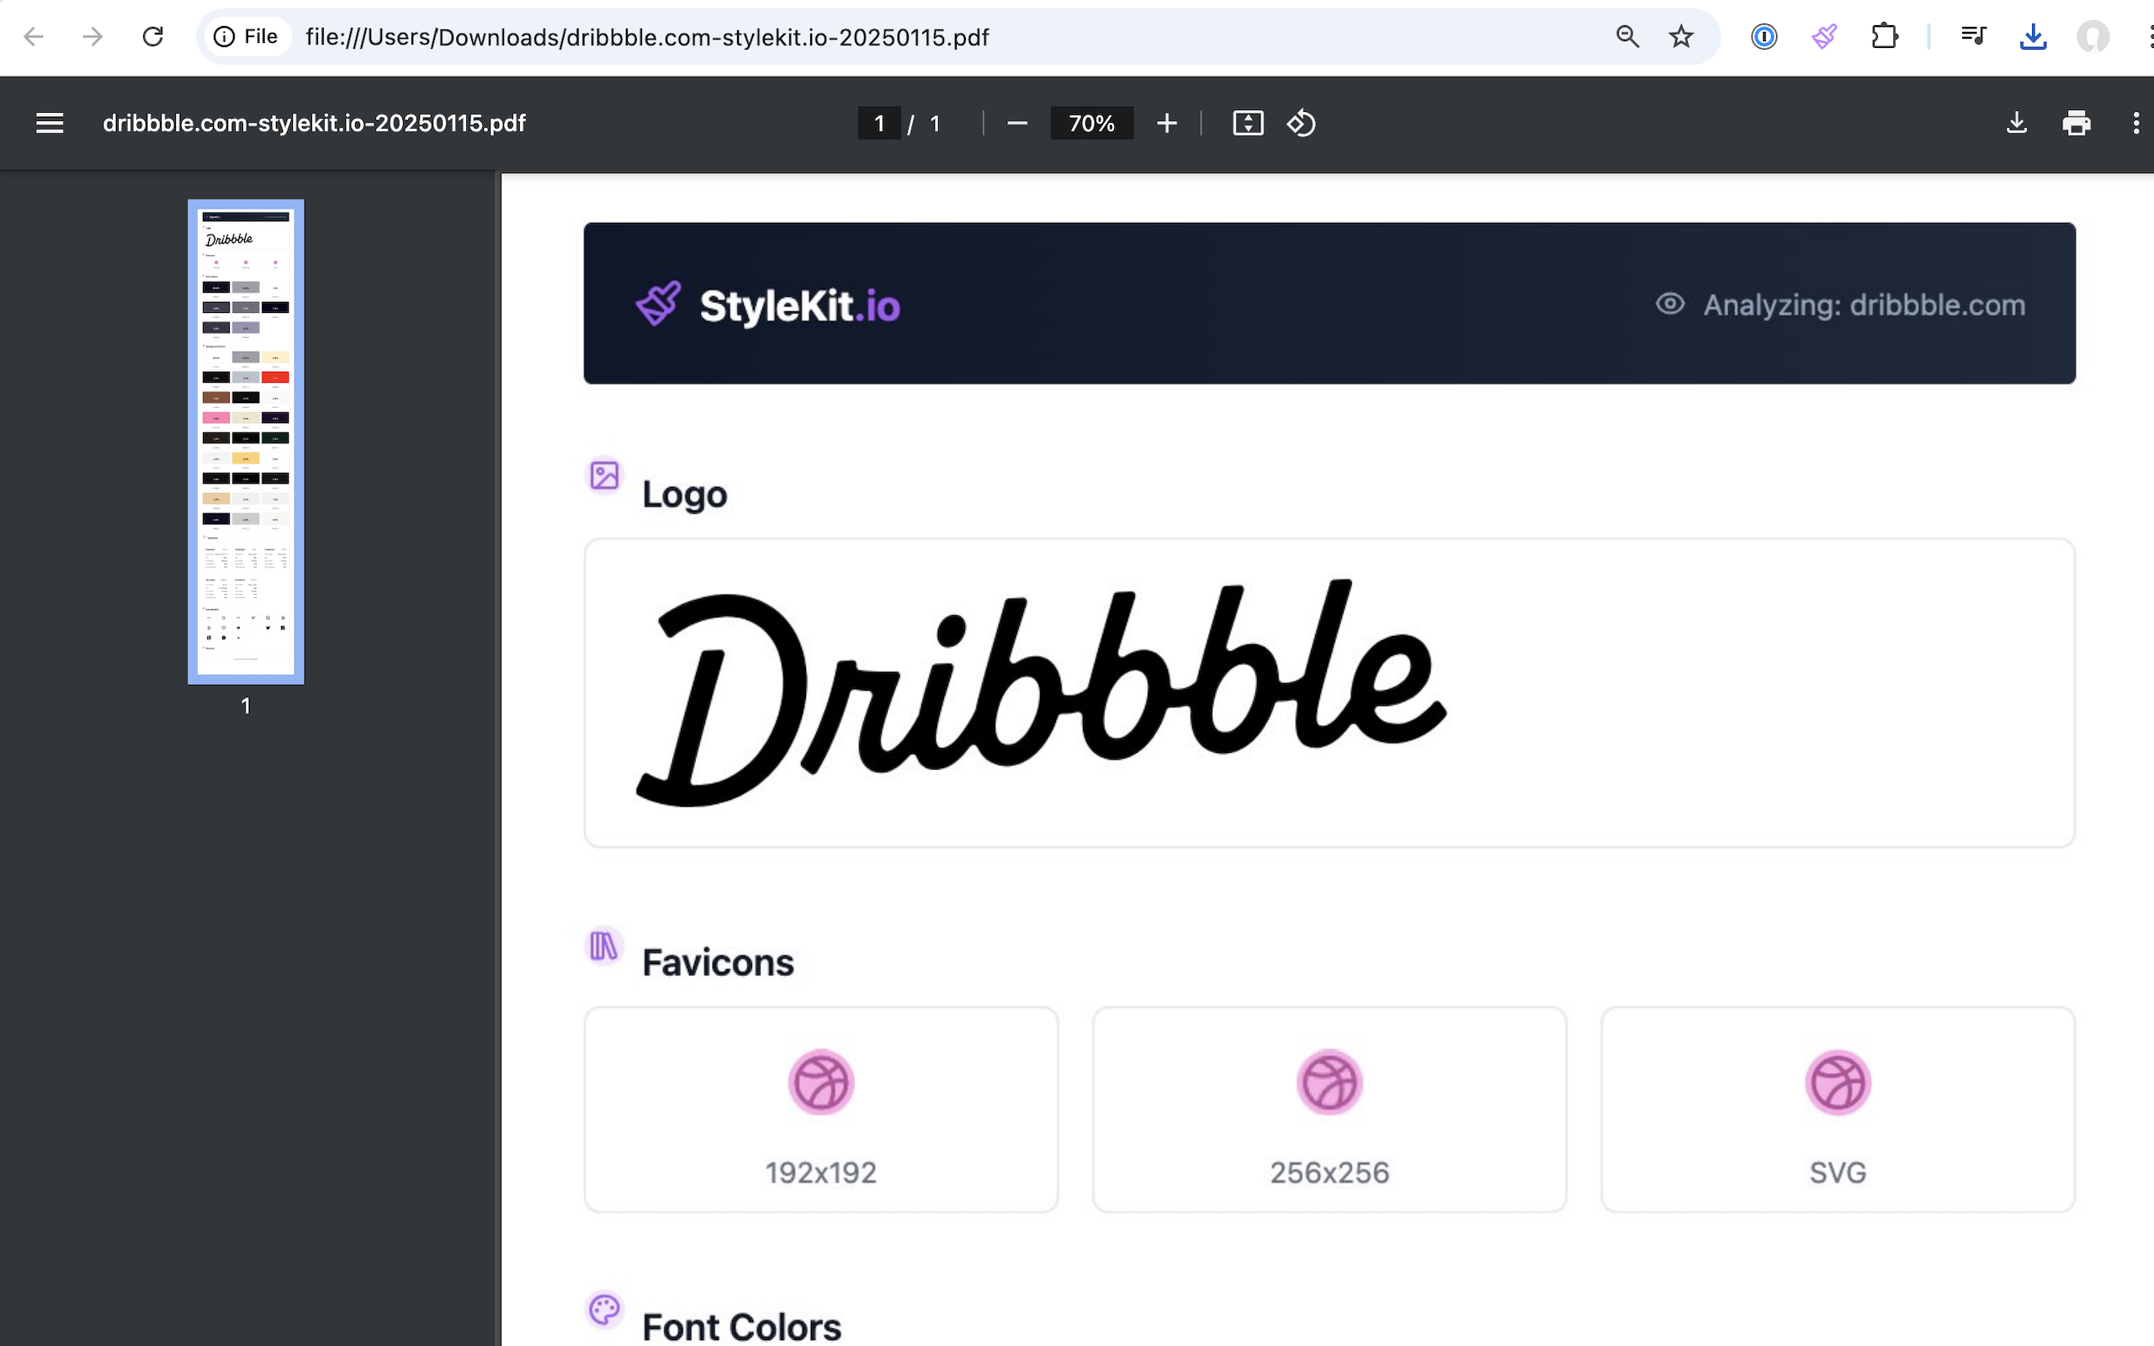
Task: Click the 256x256 label
Action: pyautogui.click(x=1329, y=1173)
